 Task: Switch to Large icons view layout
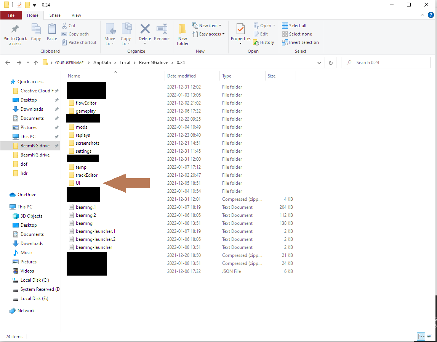(429, 336)
